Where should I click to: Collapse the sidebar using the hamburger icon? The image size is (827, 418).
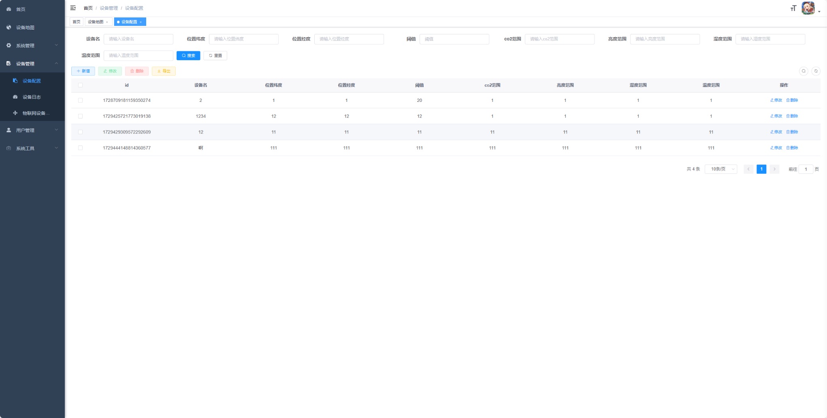pyautogui.click(x=73, y=8)
